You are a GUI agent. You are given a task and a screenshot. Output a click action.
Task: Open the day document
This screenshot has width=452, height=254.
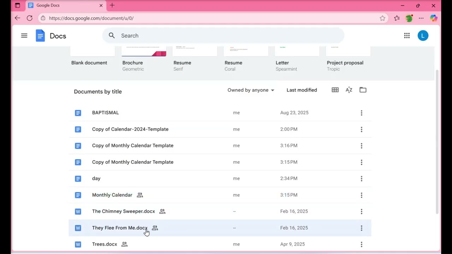point(220,179)
